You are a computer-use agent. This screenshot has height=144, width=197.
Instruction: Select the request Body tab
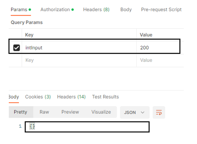pos(126,9)
